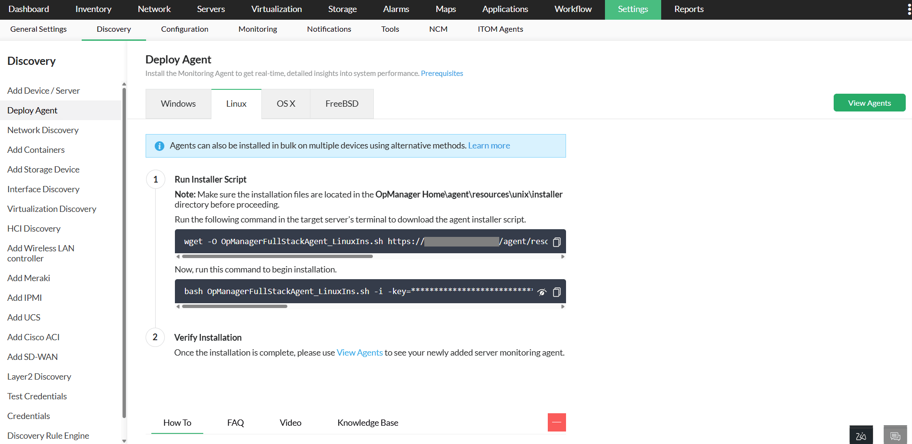
Task: Follow the Learn more link
Action: [x=489, y=146]
